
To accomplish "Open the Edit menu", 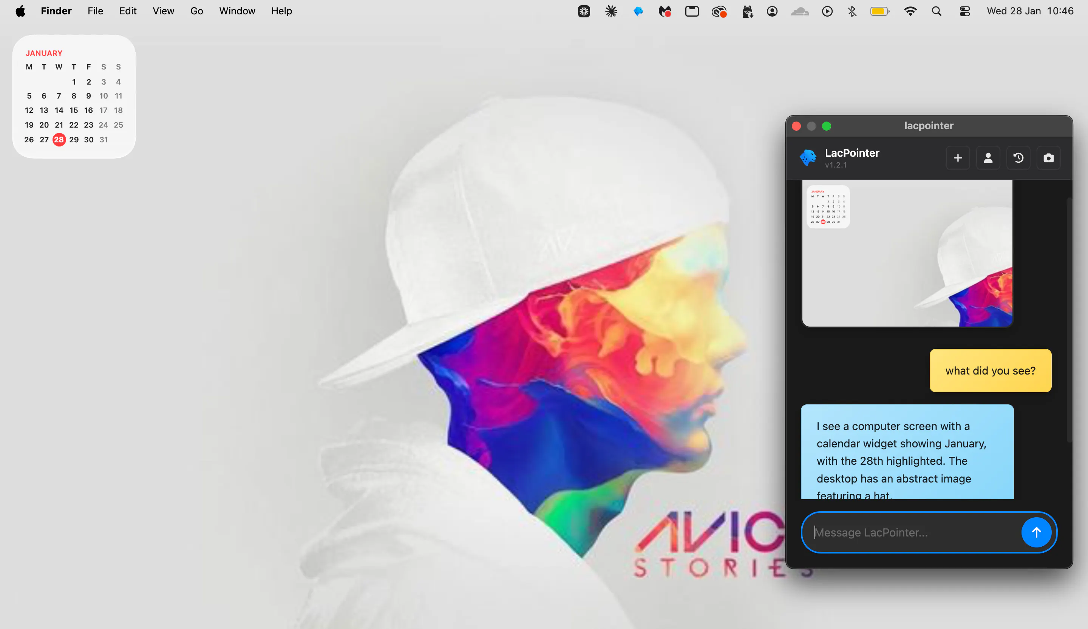I will [128, 11].
